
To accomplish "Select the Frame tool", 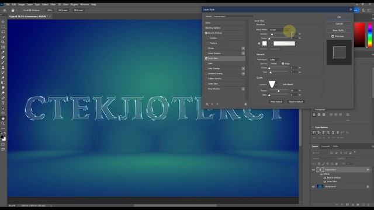I will click(x=3, y=47).
